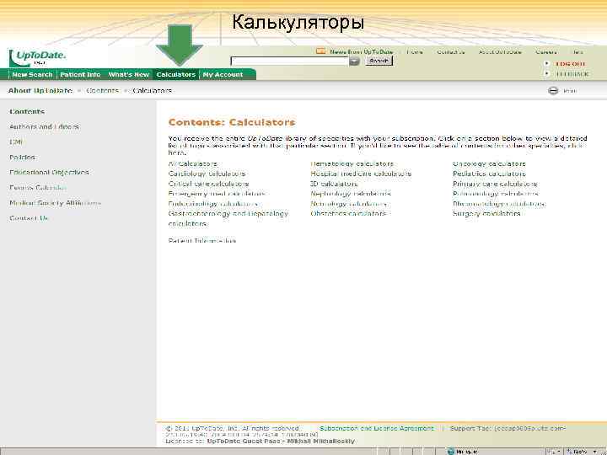607x455 pixels.
Task: Open Nephrology calculators
Action: click(351, 194)
